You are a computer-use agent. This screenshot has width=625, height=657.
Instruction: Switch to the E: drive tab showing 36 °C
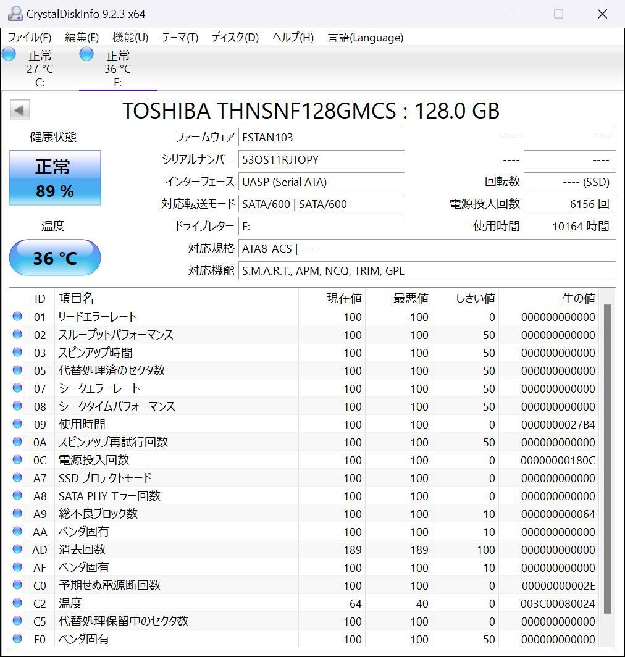click(x=118, y=69)
